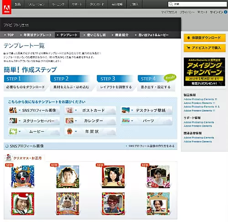
Task: Click the ポストカード category thumbnail icon
Action: pos(69,110)
